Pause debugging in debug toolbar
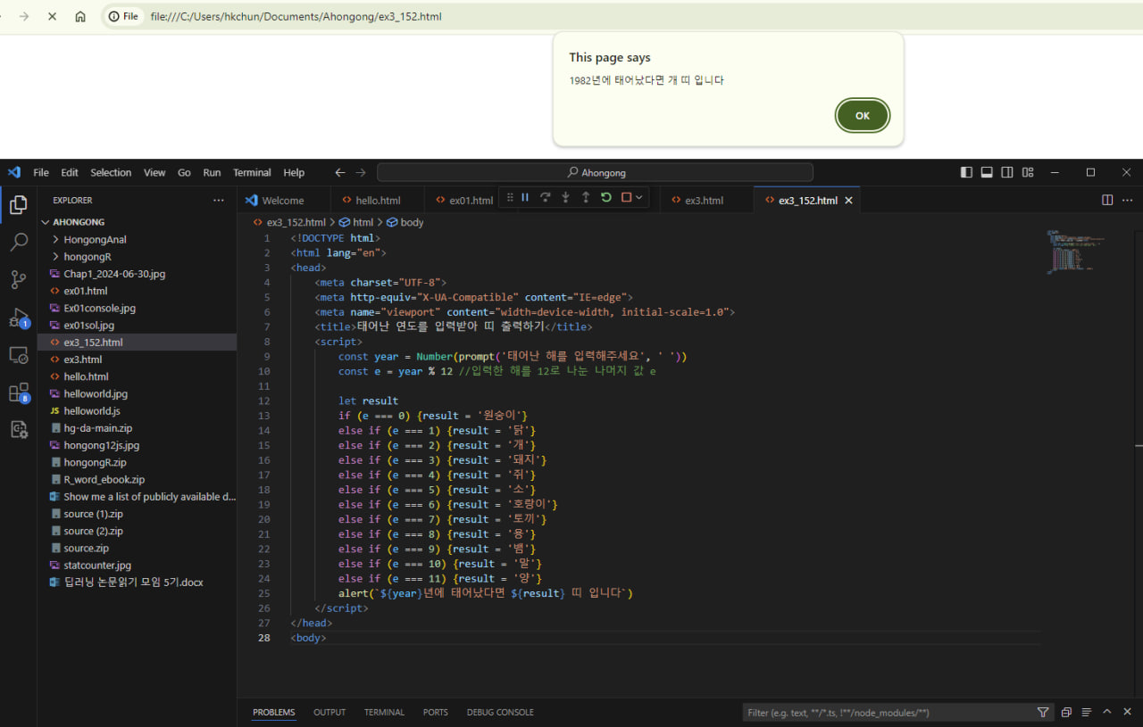This screenshot has height=727, width=1143. (x=525, y=198)
